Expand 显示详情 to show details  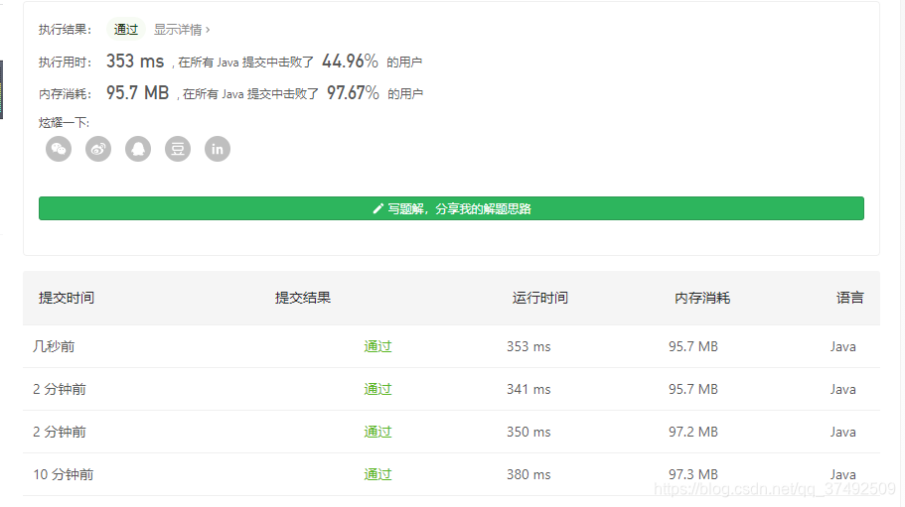click(182, 30)
